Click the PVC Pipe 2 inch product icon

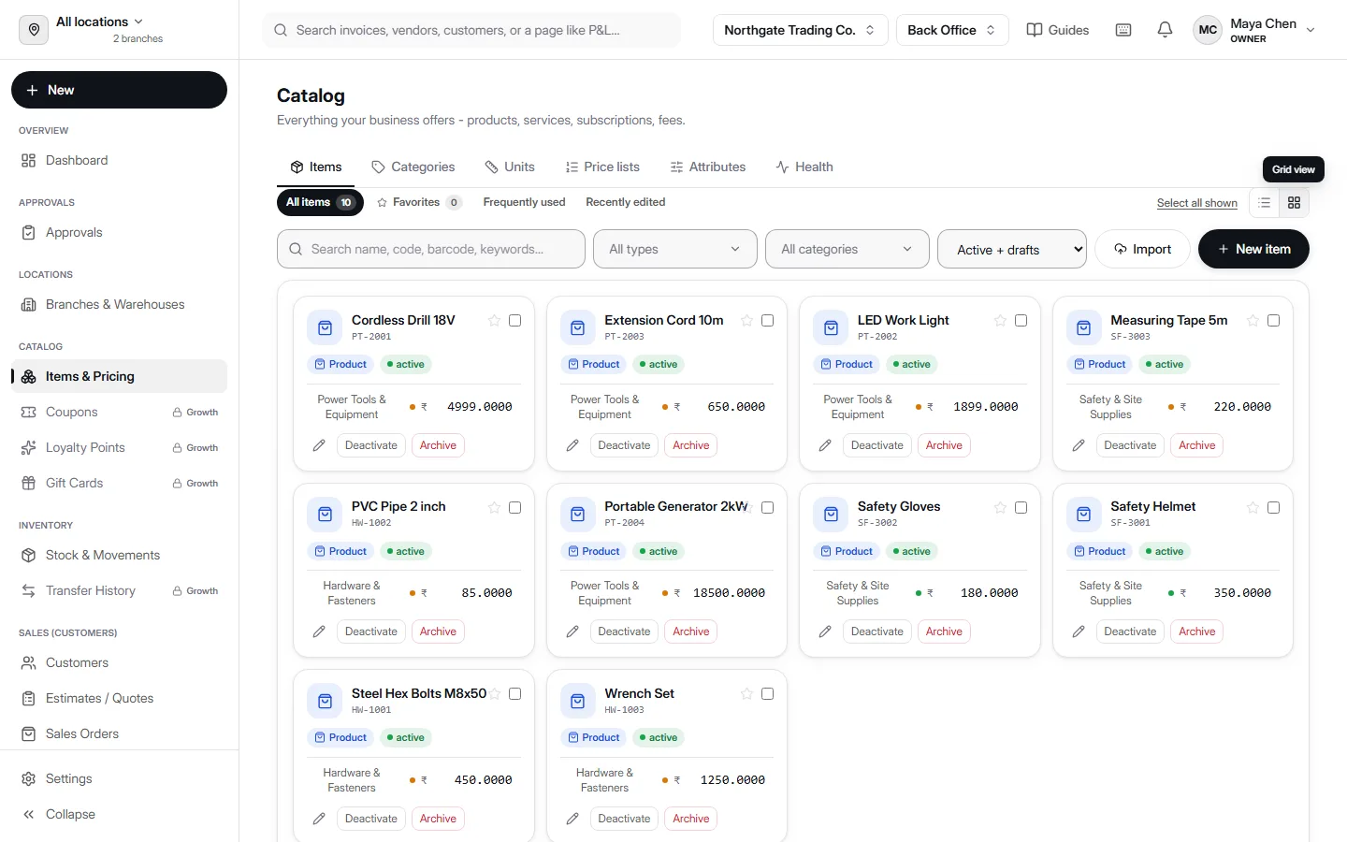tap(325, 514)
